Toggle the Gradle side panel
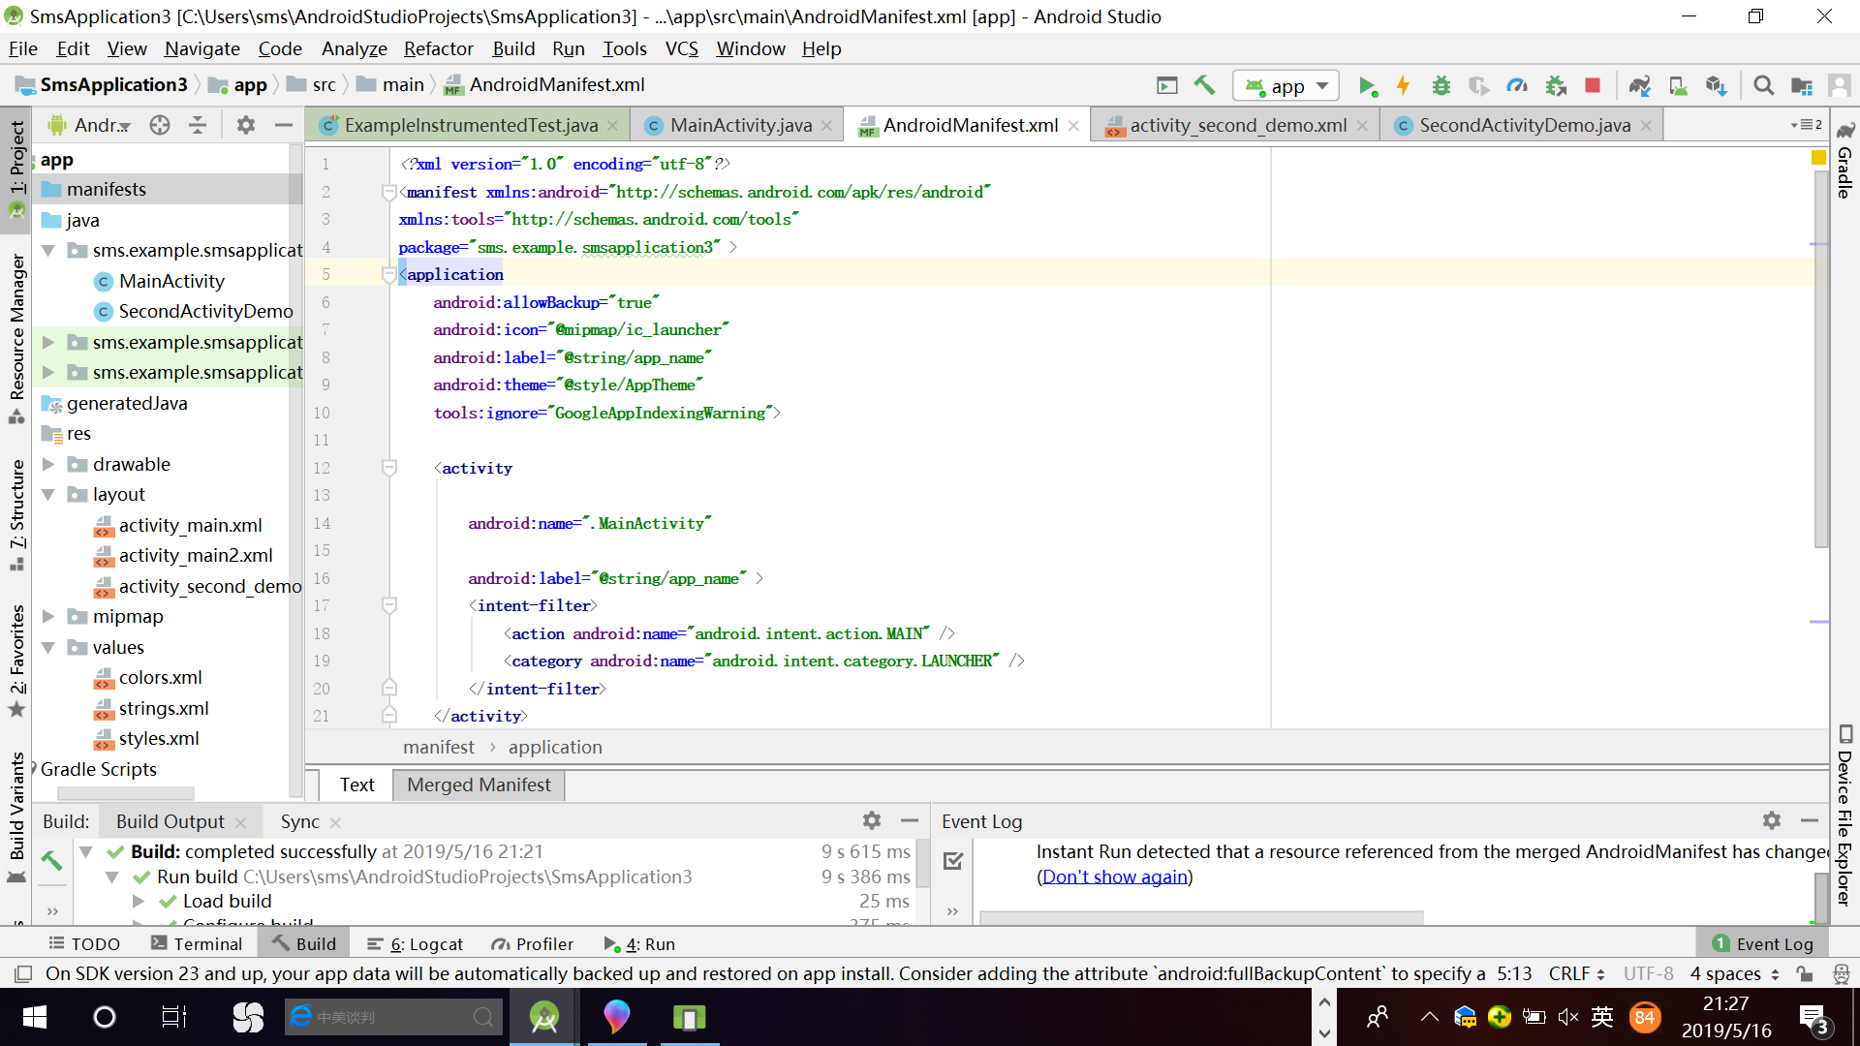Image resolution: width=1860 pixels, height=1046 pixels. [1845, 161]
